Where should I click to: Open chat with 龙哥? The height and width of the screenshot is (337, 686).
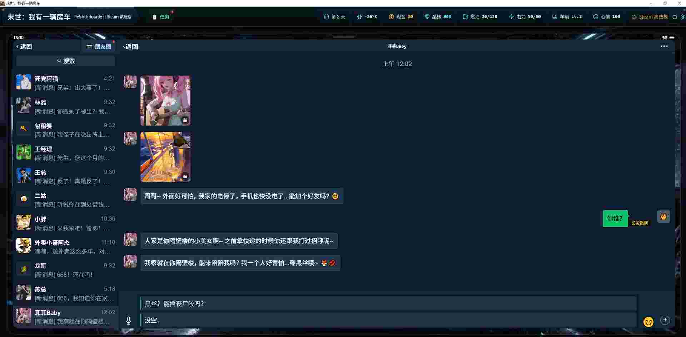[x=66, y=270]
